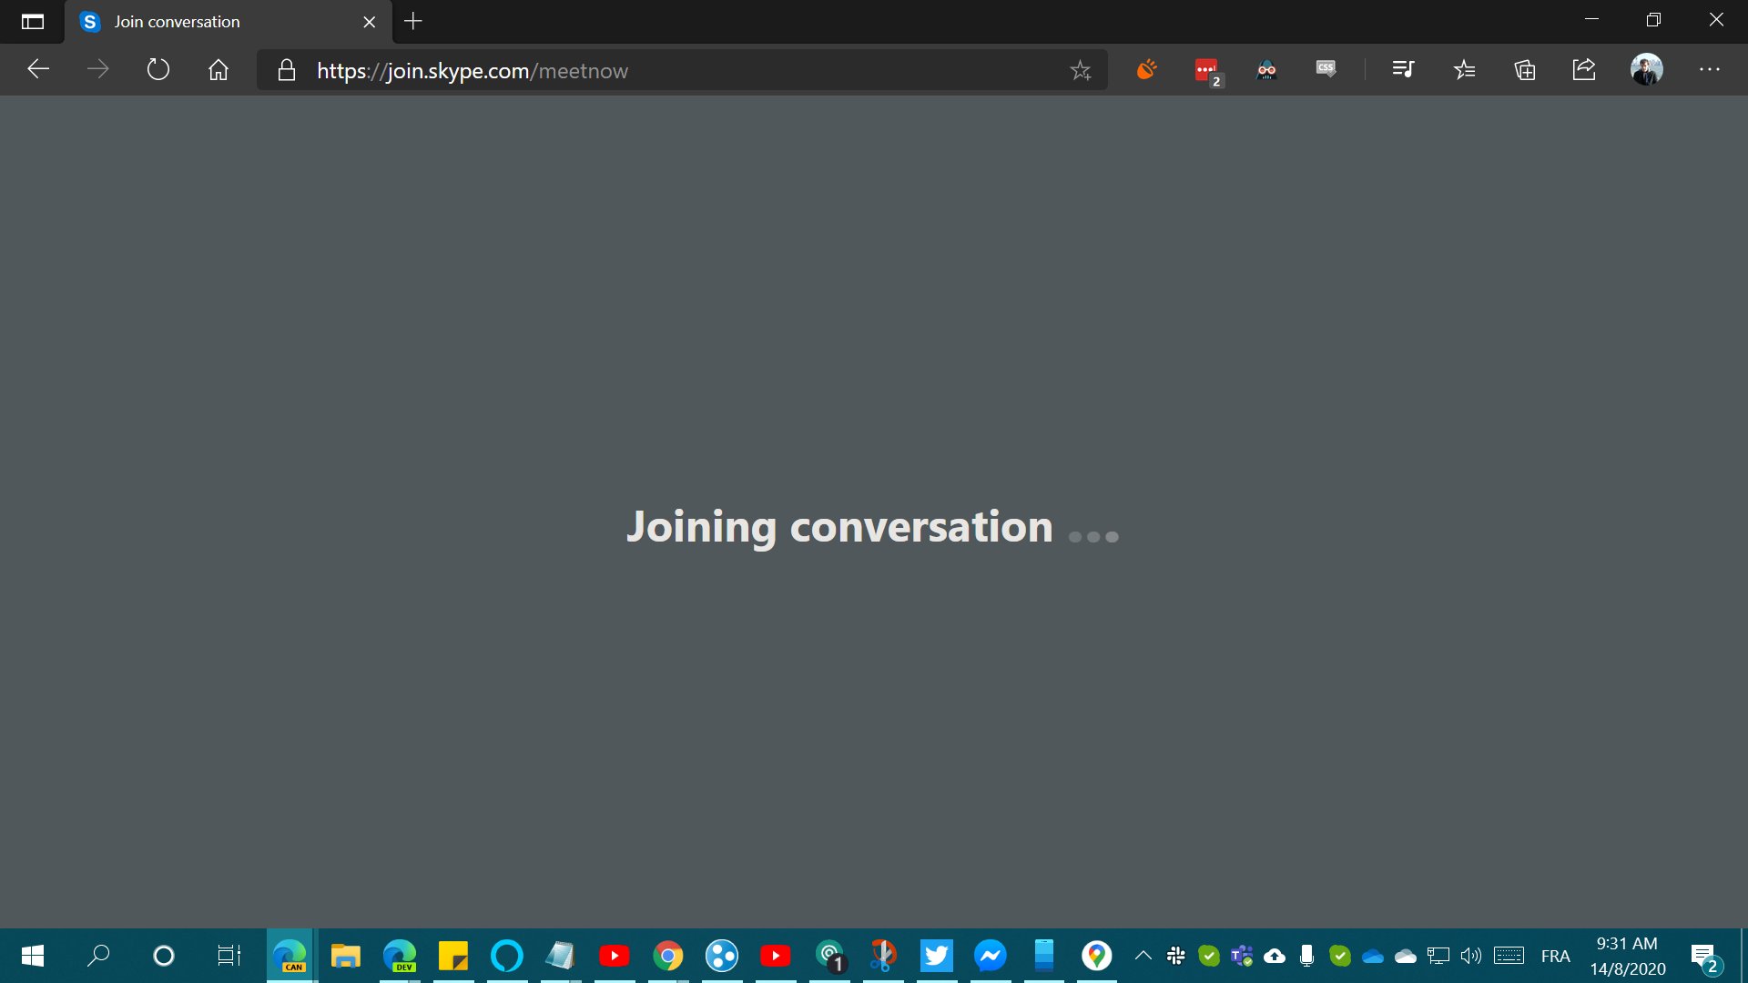
Task: Open the user profile avatar
Action: point(1646,70)
